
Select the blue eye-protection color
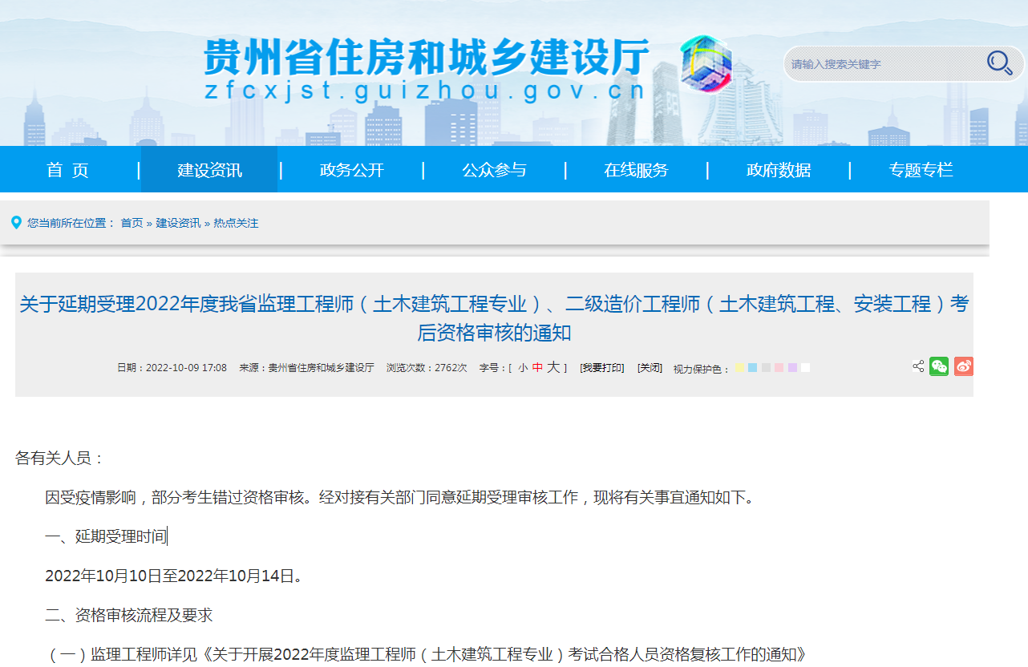click(x=752, y=368)
